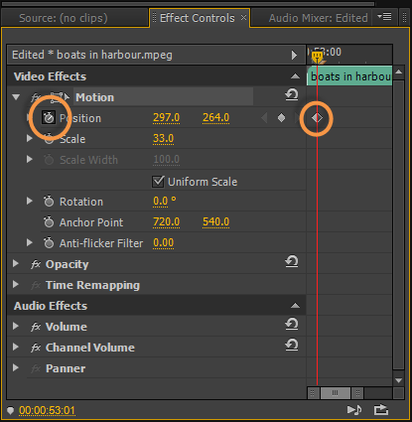Click the Position X value 297.0
412x422 pixels.
166,117
